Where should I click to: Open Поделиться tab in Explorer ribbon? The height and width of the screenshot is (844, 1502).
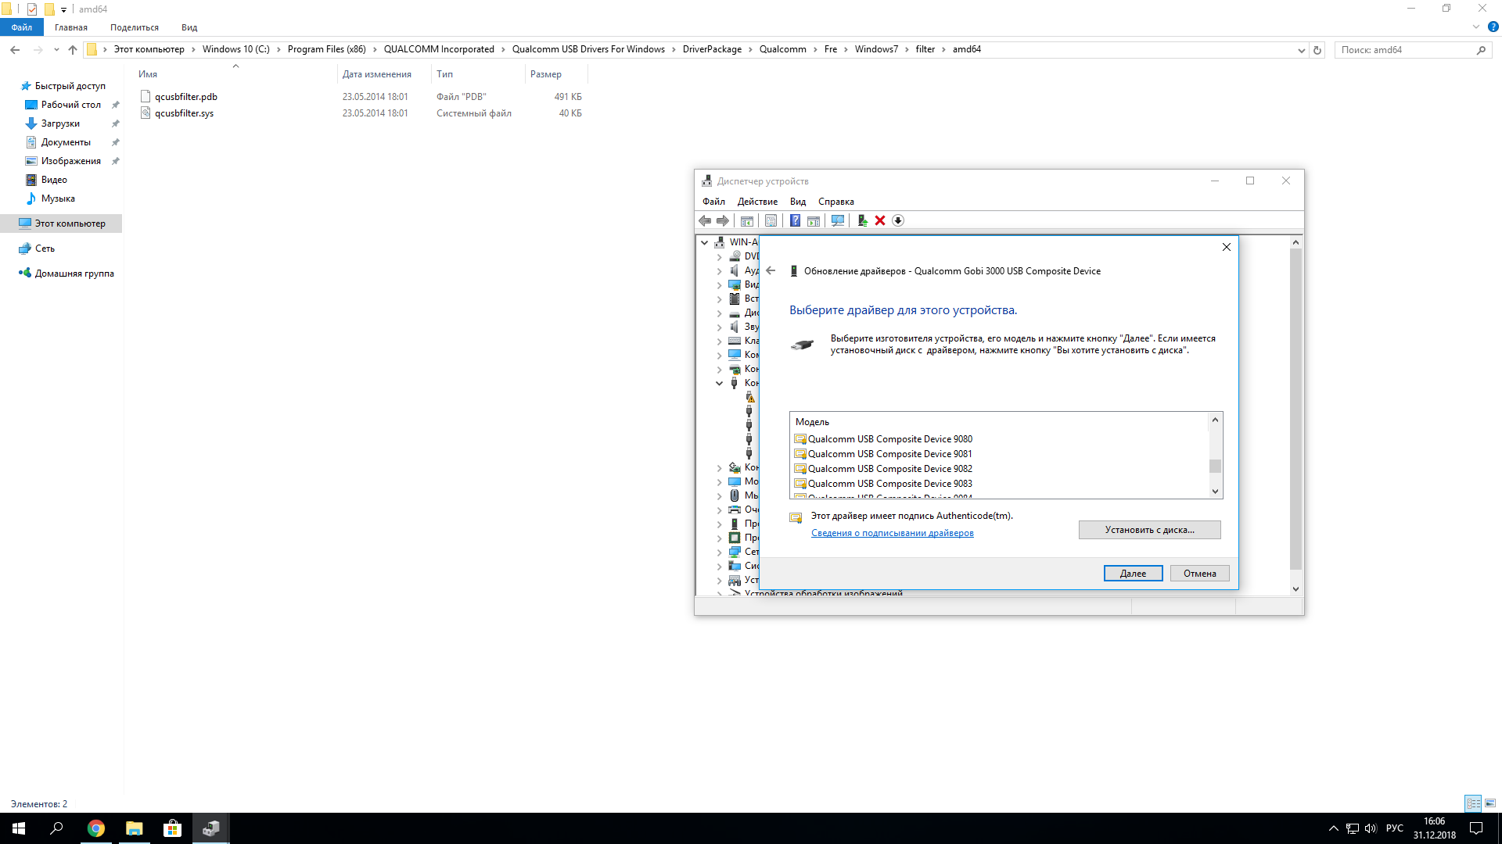135,27
